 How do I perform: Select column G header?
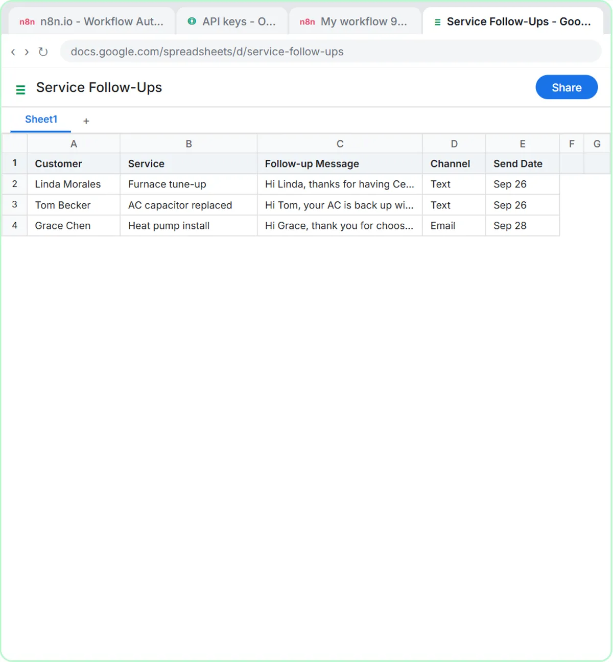[597, 144]
